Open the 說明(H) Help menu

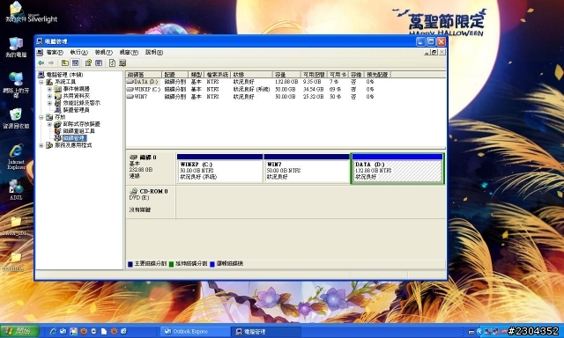154,53
